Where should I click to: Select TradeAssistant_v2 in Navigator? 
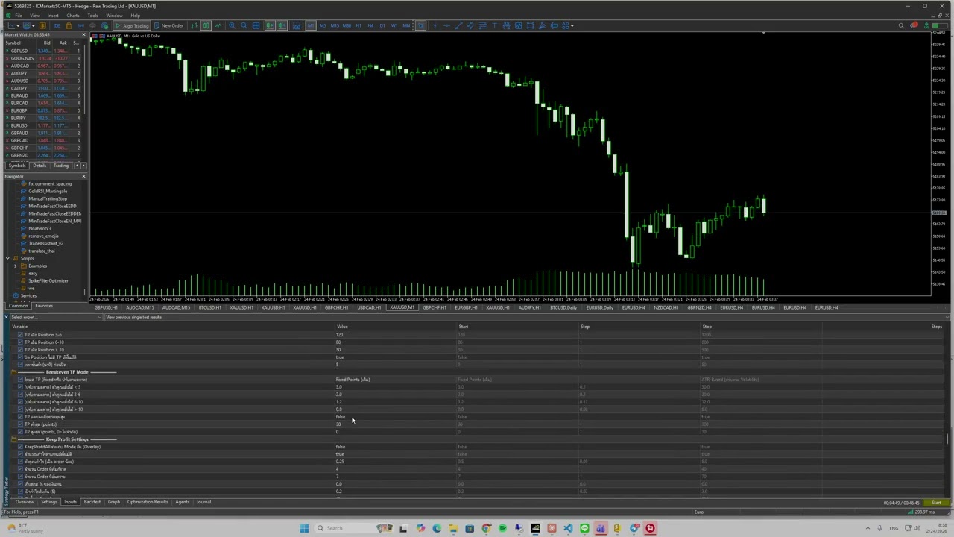tap(45, 243)
